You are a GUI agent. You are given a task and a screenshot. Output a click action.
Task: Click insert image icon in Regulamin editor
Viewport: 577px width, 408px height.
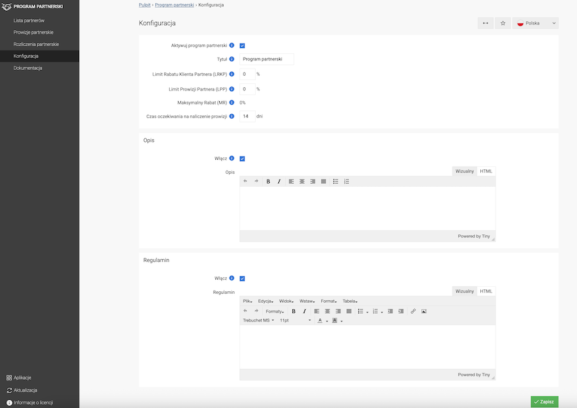pos(424,311)
